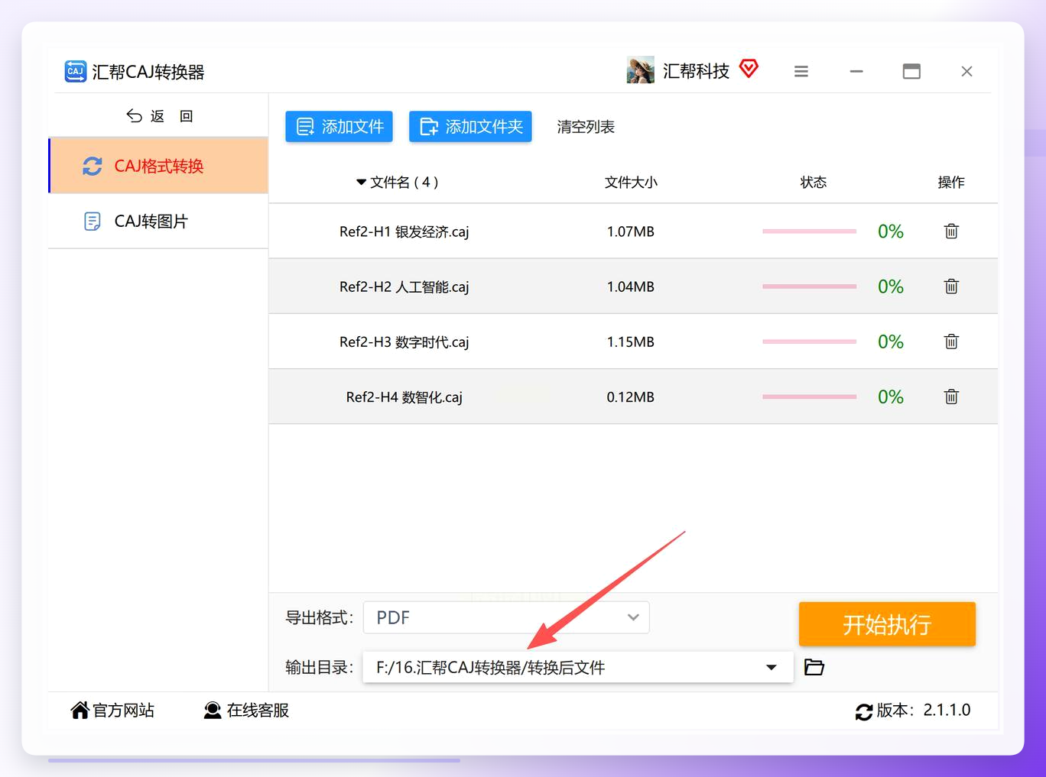The image size is (1046, 777).
Task: Expand the 输出目录 path dropdown arrow
Action: tap(772, 668)
